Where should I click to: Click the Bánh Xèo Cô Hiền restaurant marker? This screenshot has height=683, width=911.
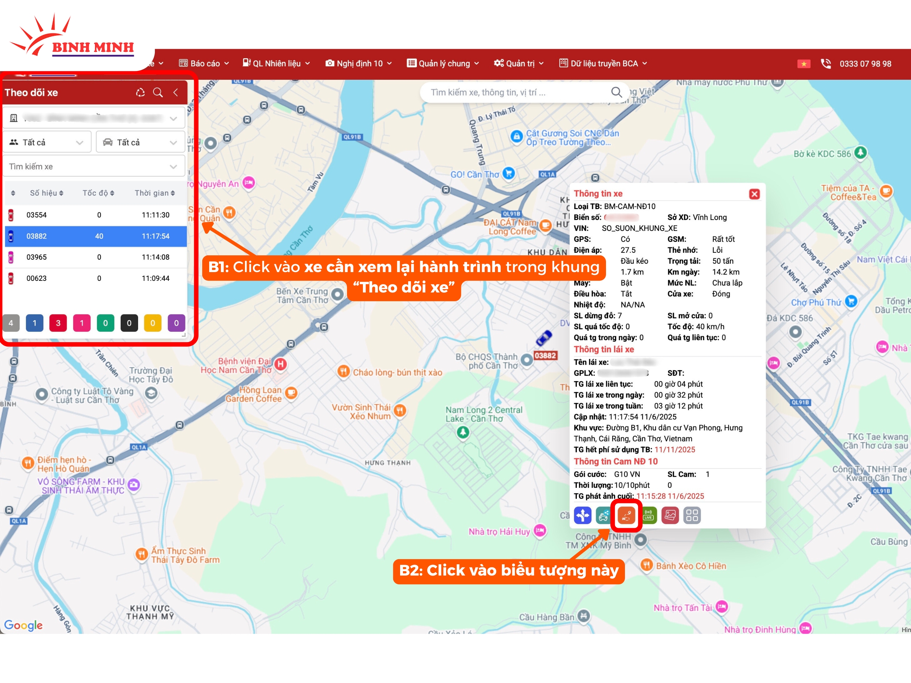point(646,565)
